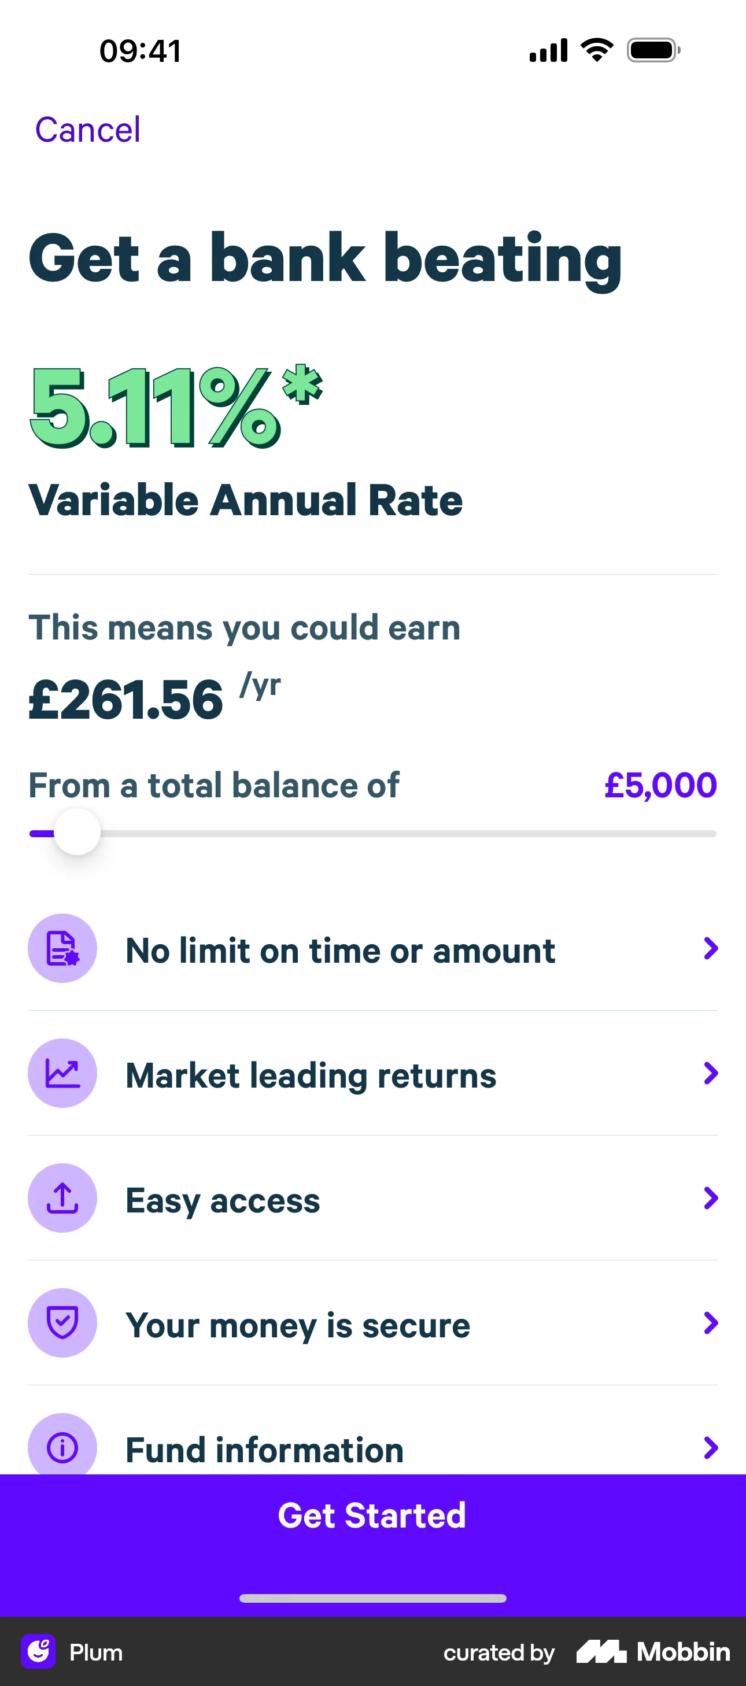This screenshot has width=746, height=1686.
Task: Tap the upload icon for Easy access
Action: coord(62,1198)
